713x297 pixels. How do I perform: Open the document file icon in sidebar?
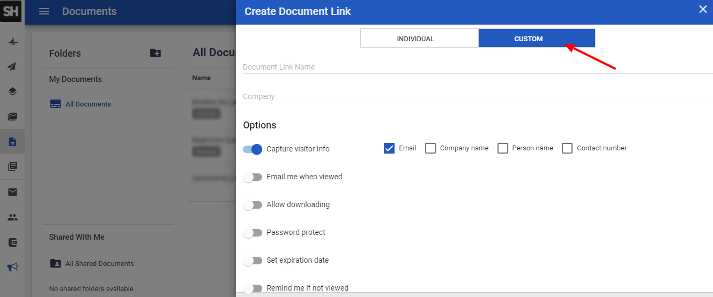(x=12, y=142)
